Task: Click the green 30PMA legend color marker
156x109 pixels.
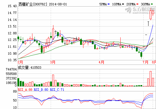Action: click(152, 4)
